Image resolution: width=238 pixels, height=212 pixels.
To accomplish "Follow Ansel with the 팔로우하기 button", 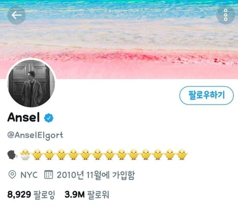I will coord(206,95).
